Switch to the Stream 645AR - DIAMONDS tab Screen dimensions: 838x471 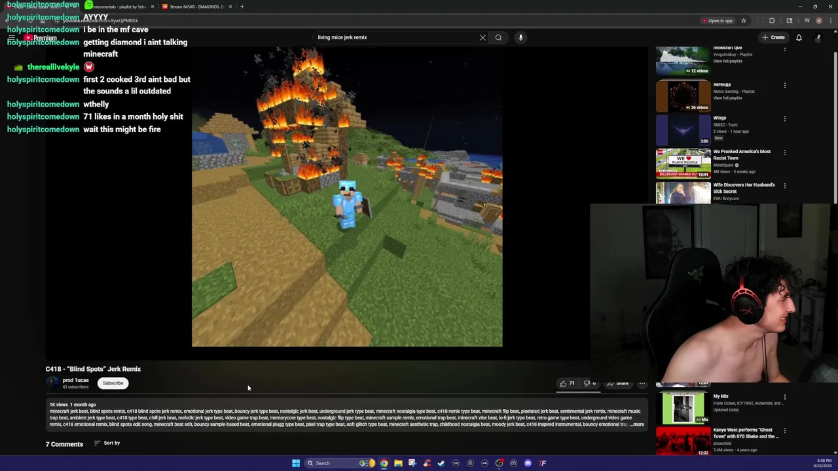196,7
